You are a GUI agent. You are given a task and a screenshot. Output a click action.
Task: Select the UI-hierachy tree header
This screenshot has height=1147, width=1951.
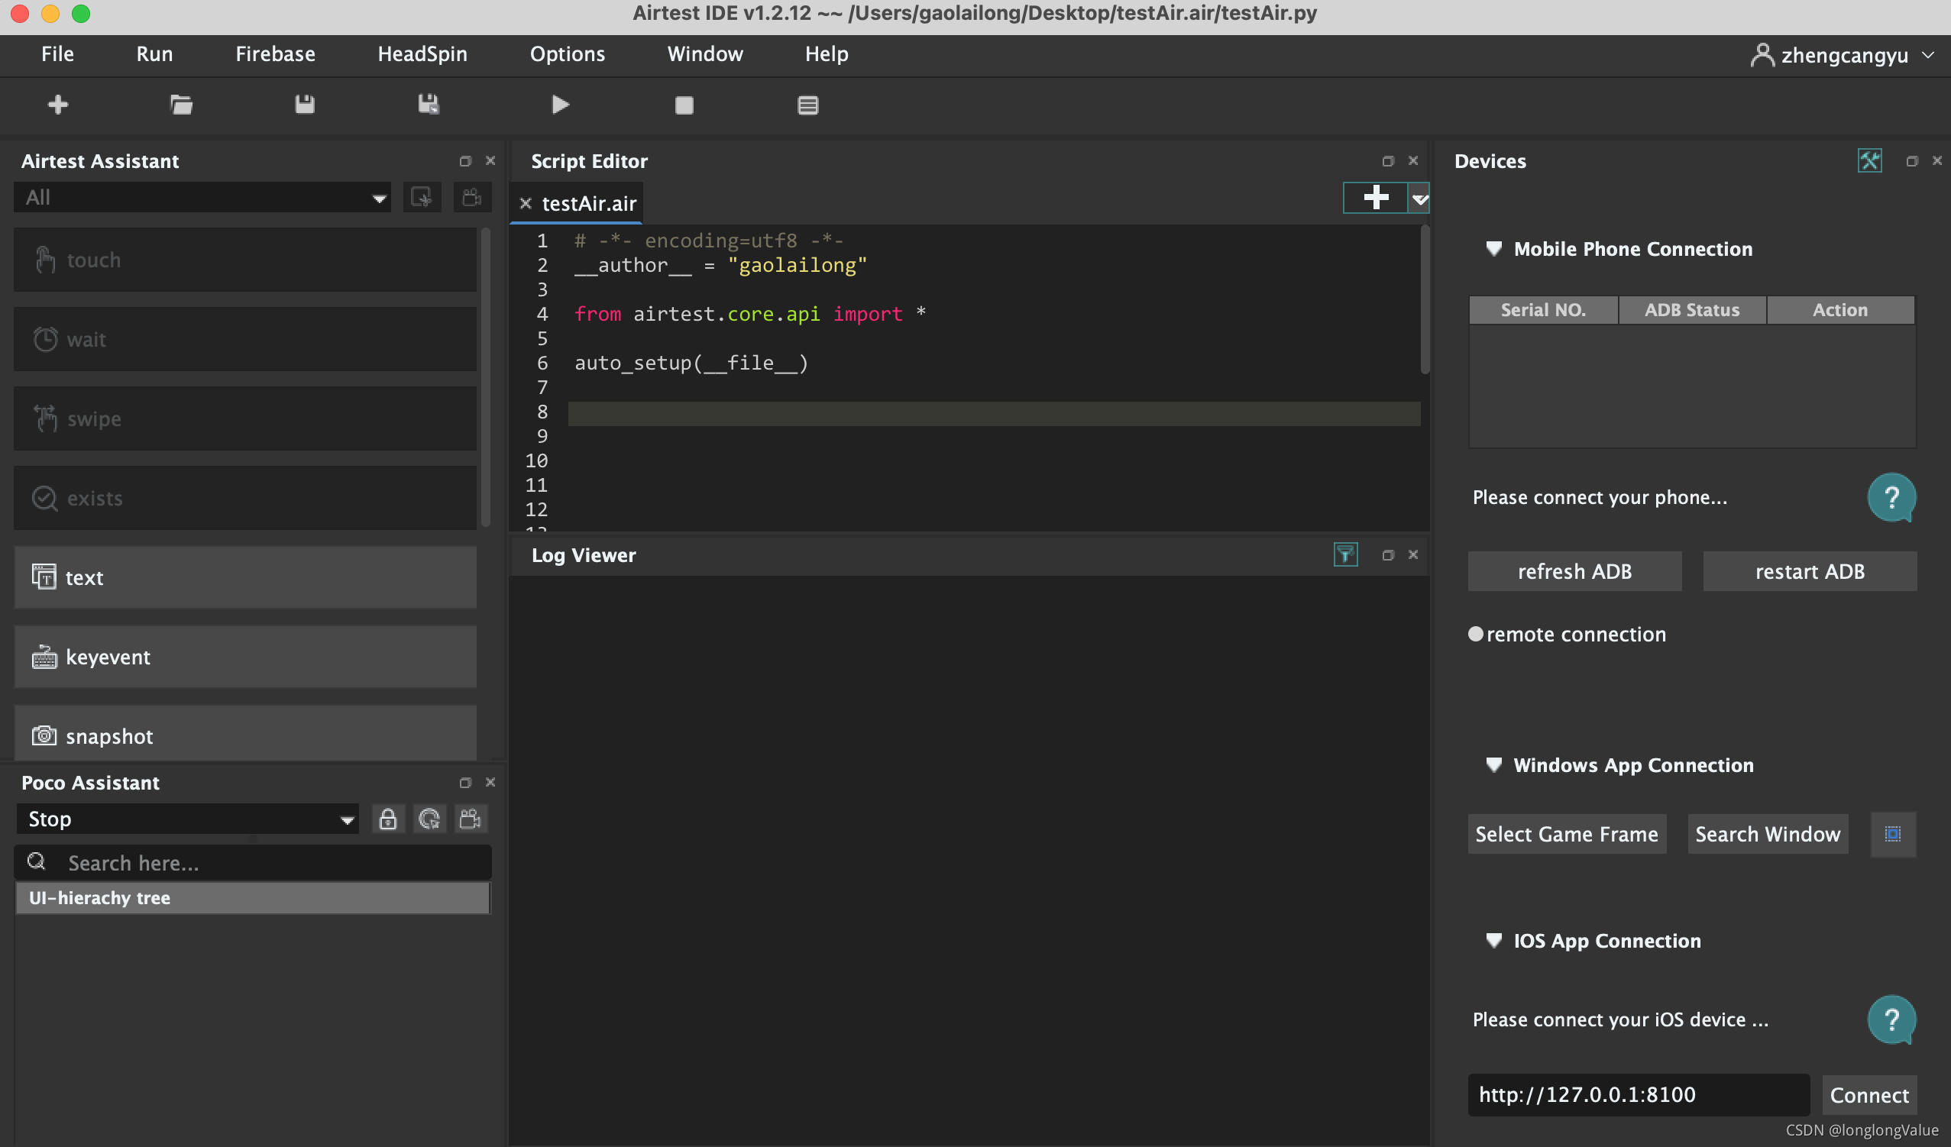[x=253, y=898]
